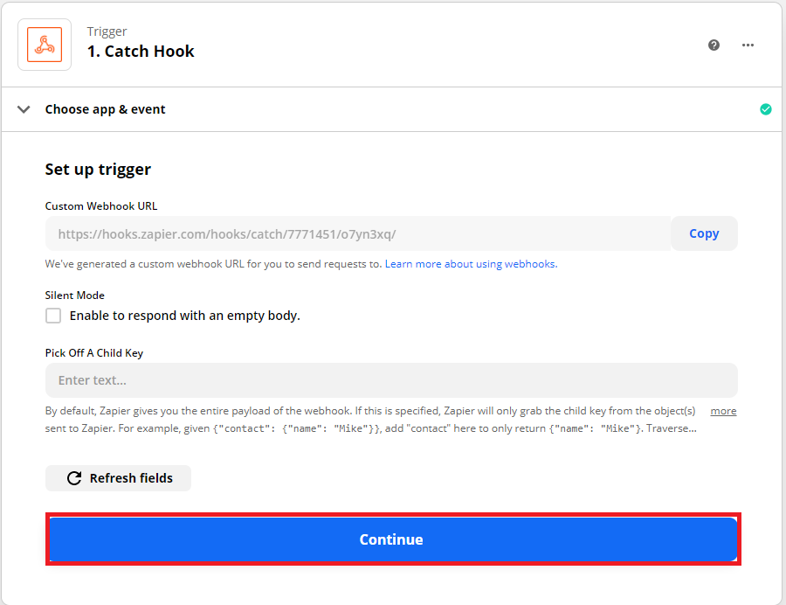This screenshot has width=786, height=605.
Task: Click Enable to respond with an empty body text
Action: [x=185, y=316]
